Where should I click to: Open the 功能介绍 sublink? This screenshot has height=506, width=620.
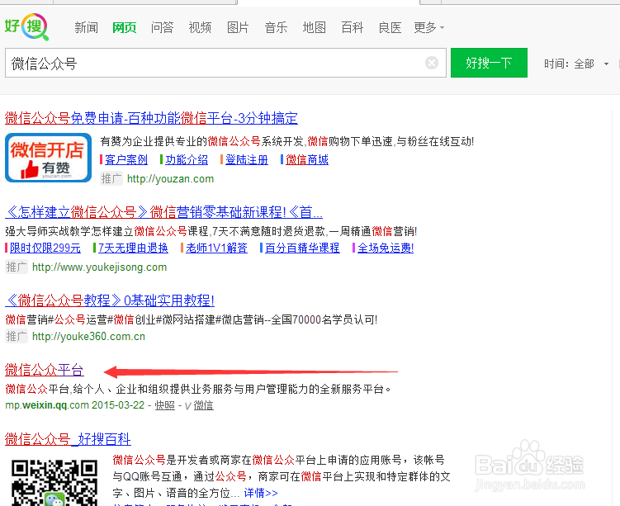pyautogui.click(x=187, y=159)
